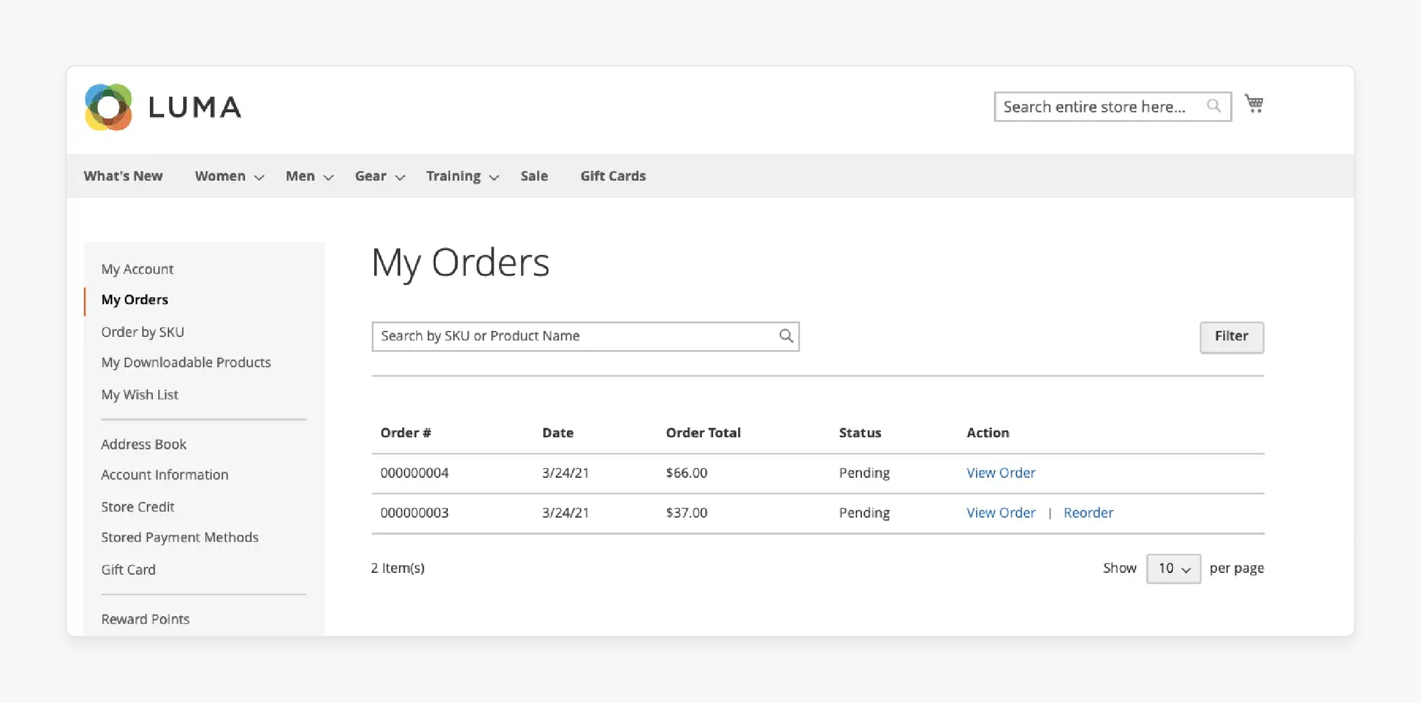Open My Wish List

tap(140, 395)
